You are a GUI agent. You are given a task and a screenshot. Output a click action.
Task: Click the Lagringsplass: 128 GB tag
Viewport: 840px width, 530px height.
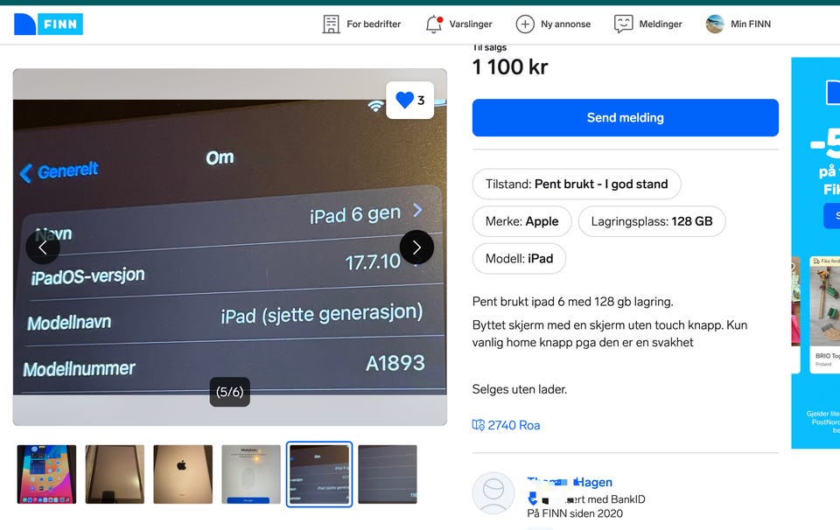click(x=652, y=221)
